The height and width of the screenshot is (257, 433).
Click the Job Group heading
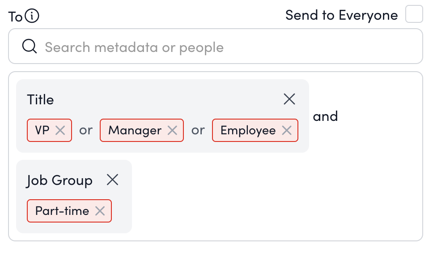pos(59,180)
